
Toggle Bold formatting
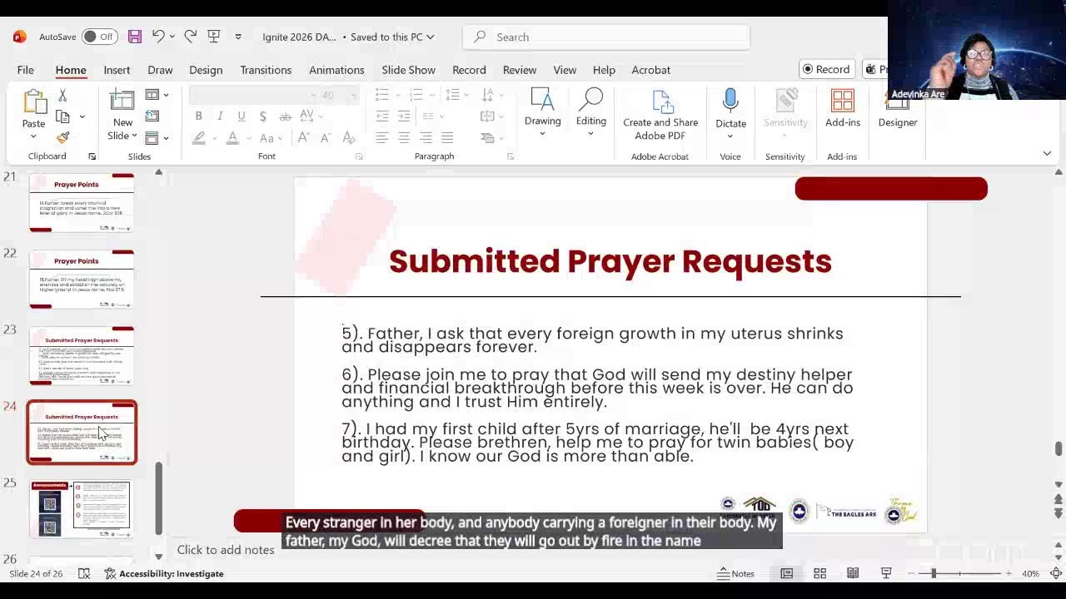[x=198, y=116]
